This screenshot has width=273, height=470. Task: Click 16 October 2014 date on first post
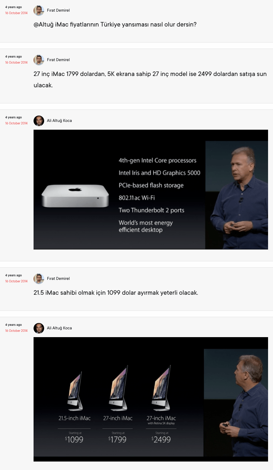pyautogui.click(x=16, y=13)
